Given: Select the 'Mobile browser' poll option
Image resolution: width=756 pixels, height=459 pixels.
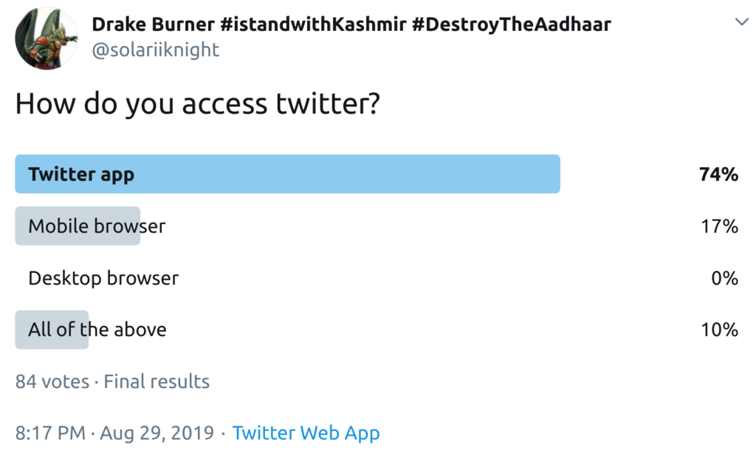Looking at the screenshot, I should click(x=97, y=226).
